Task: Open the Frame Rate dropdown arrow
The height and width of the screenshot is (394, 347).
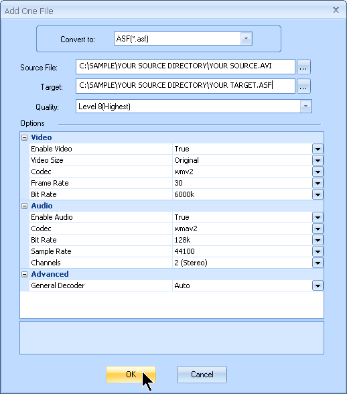Action: click(x=318, y=183)
